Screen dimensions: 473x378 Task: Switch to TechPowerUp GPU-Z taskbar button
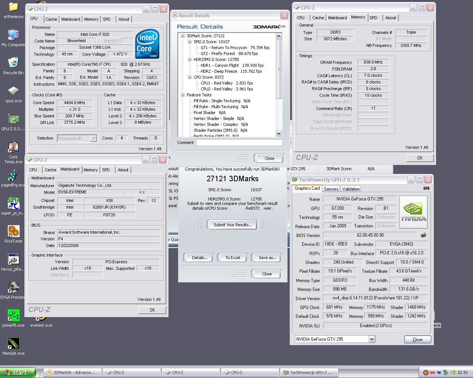309,372
